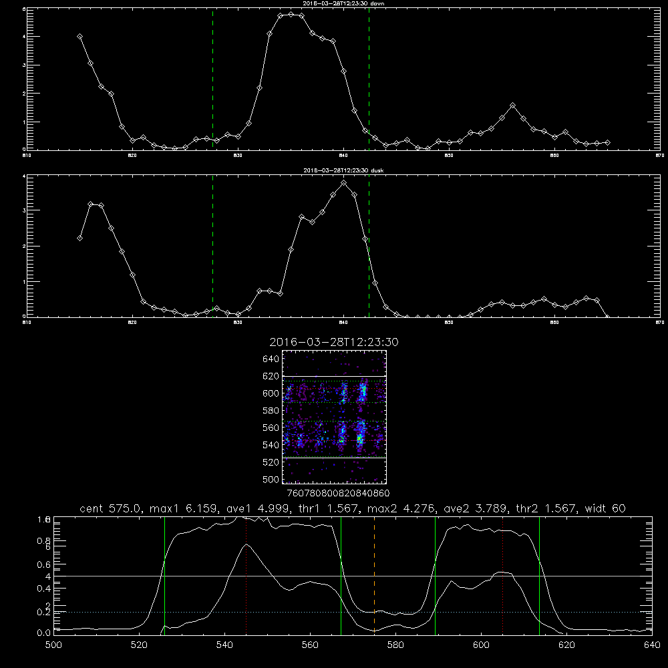Click the small secondary peak diamond near 856 in dawn plot
This screenshot has width=668, height=668.
(513, 106)
